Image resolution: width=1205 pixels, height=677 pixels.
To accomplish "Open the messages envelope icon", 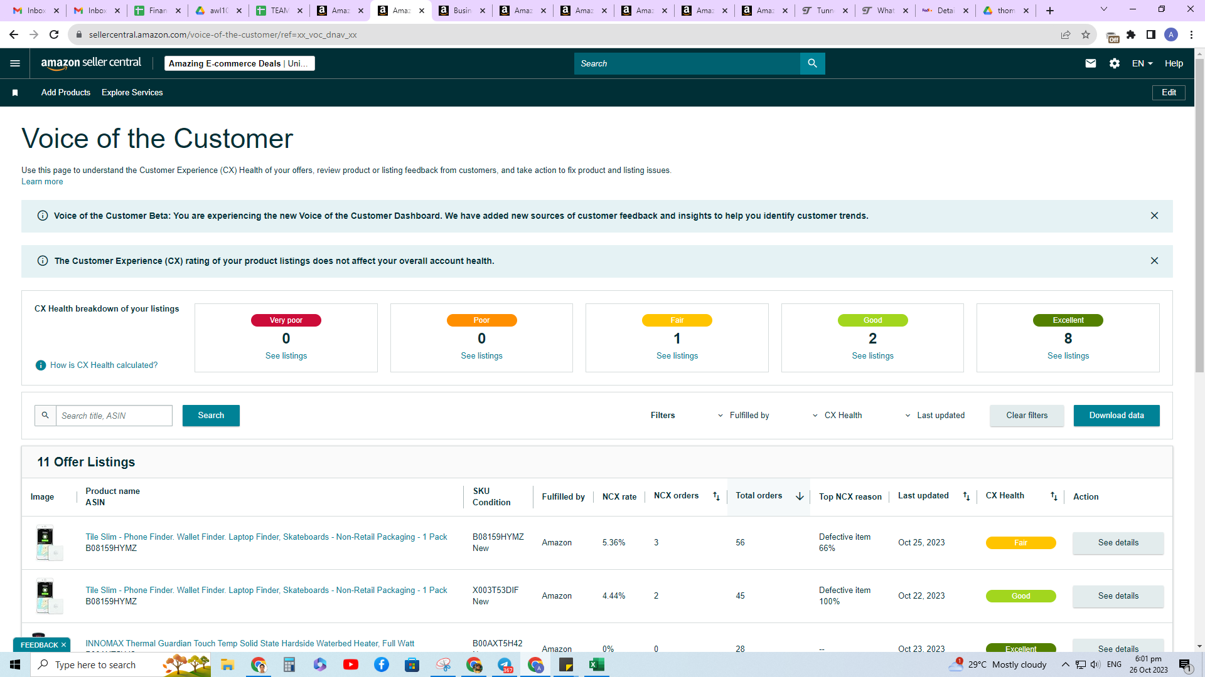I will tap(1091, 63).
